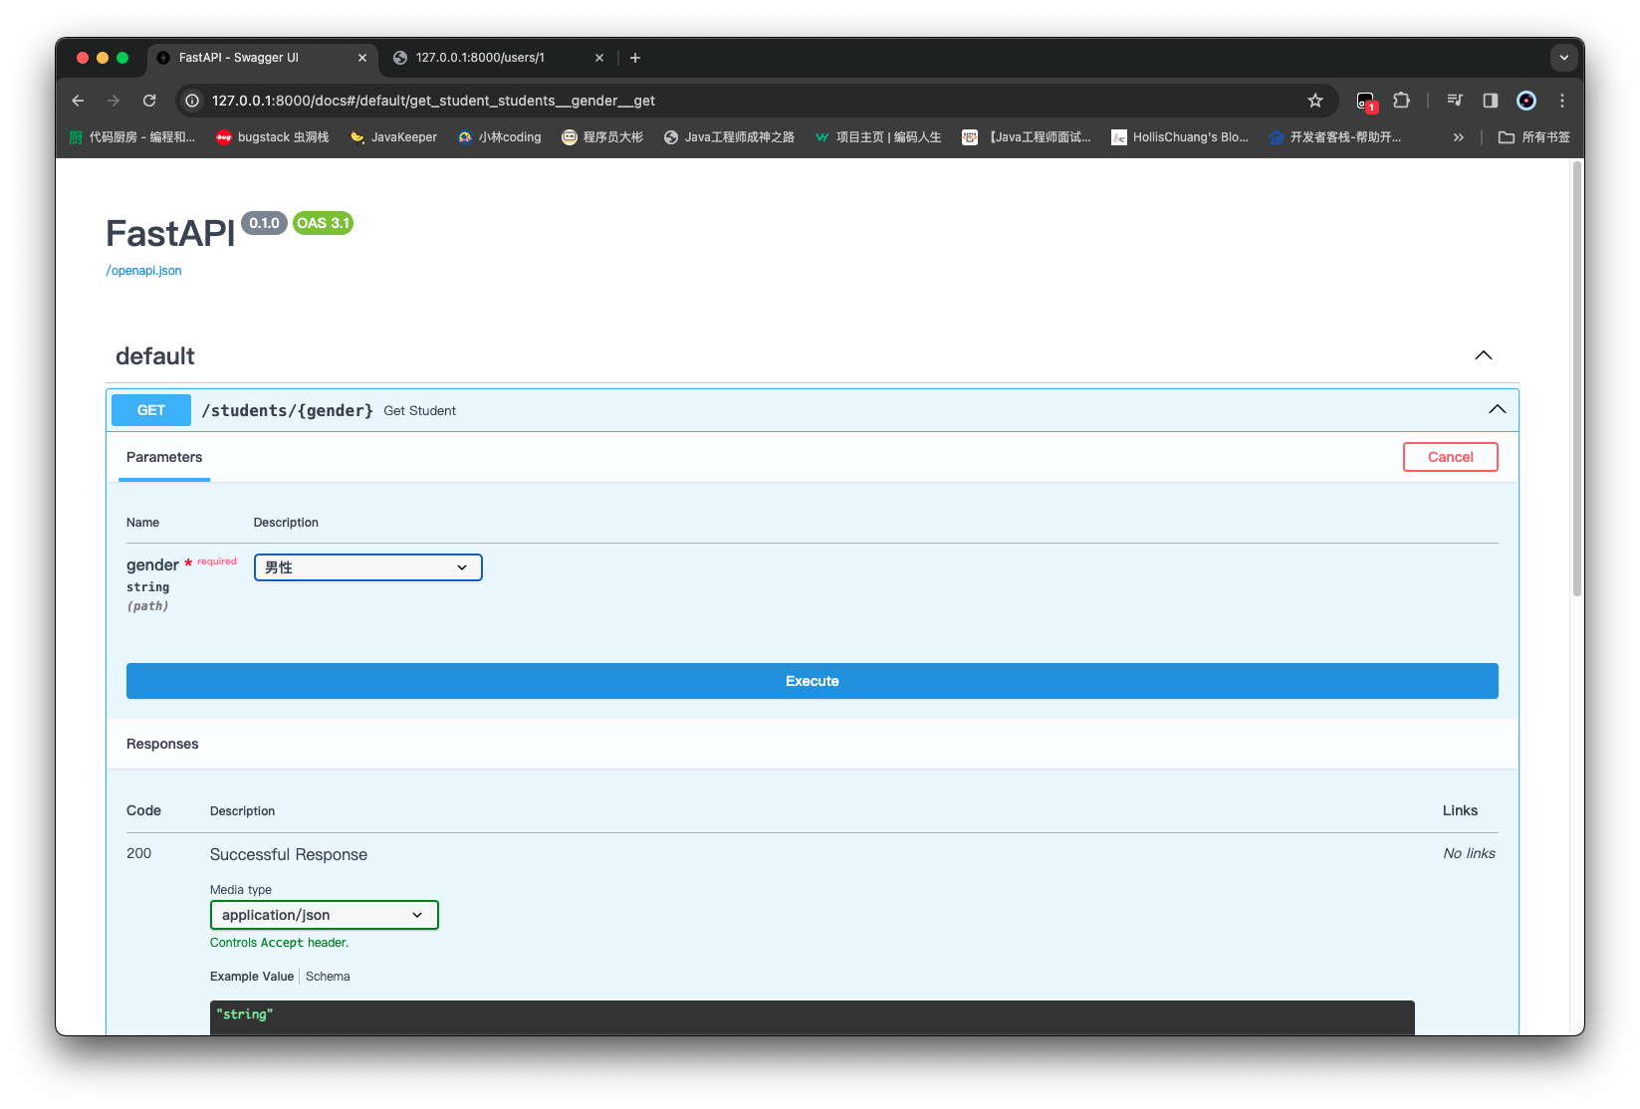1640x1109 pixels.
Task: Cancel the try-it-out mode
Action: 1451,457
